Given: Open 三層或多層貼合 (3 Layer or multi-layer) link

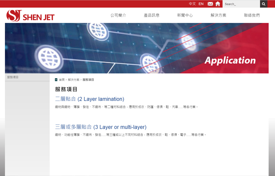Looking at the screenshot, I should coord(101,127).
